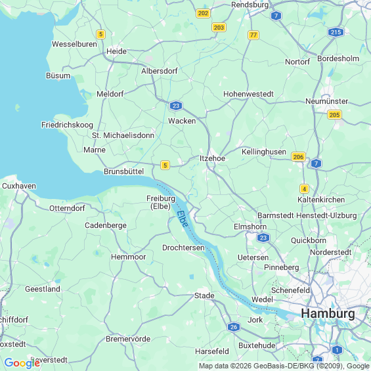Viewport: 371px width, 371px height.
Task: Click the A1 shield south of Hamburg
Action: coord(337,350)
